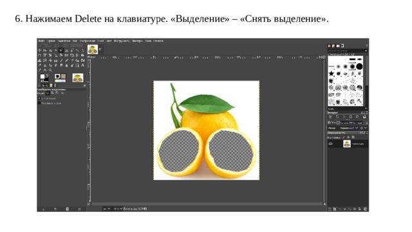Viewport: 412px width, 232px height.
Task: Click reset tool options icon at bottom
Action: pos(80,209)
